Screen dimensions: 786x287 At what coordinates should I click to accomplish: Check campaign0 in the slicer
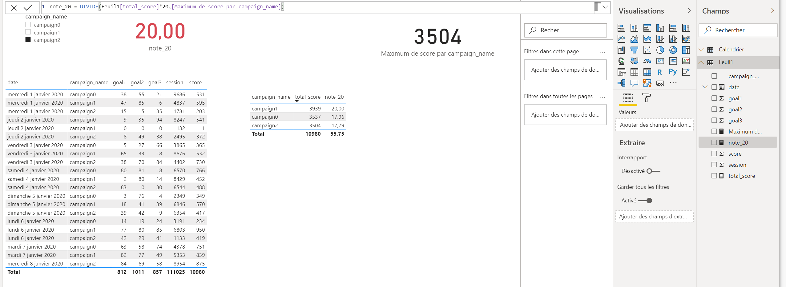(x=28, y=25)
